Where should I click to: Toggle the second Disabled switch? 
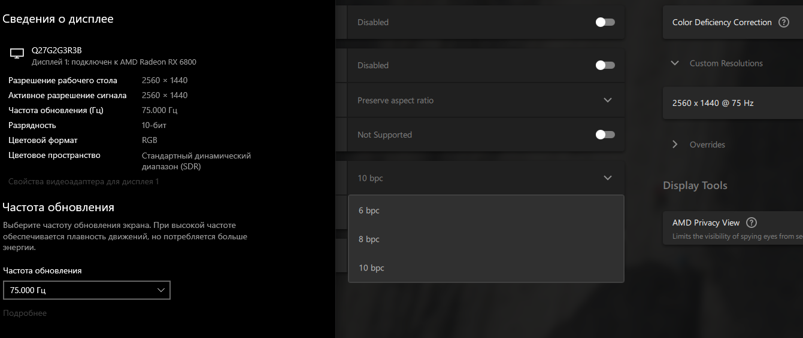(x=605, y=65)
